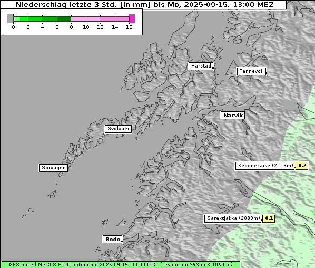
Task: Click the GFS-based MetGIS Fcst footer text
Action: [x=121, y=265]
